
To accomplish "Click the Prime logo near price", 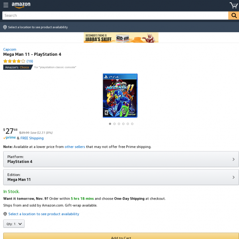I will tap(10, 138).
